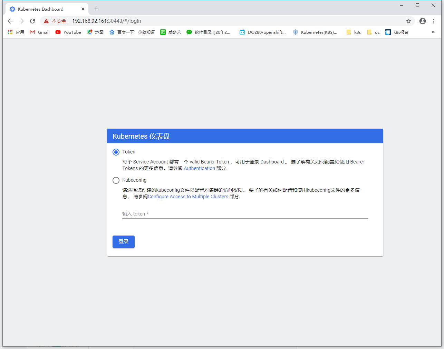The width and height of the screenshot is (444, 349).
Task: Click the 不安全 security label
Action: [59, 21]
